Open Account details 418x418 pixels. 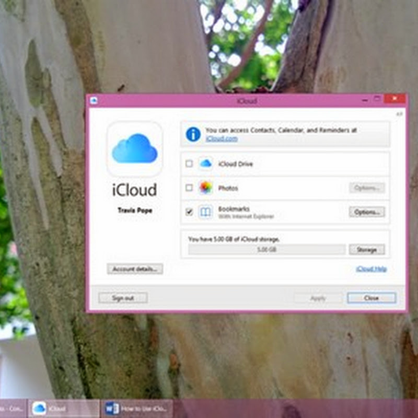pyautogui.click(x=135, y=269)
